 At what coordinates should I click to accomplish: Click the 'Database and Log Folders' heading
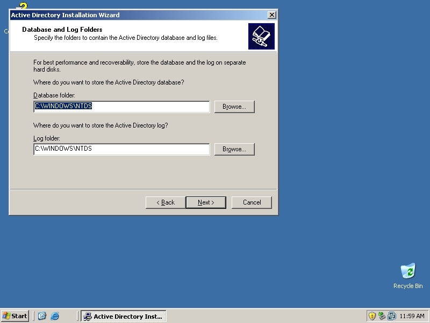[62, 30]
